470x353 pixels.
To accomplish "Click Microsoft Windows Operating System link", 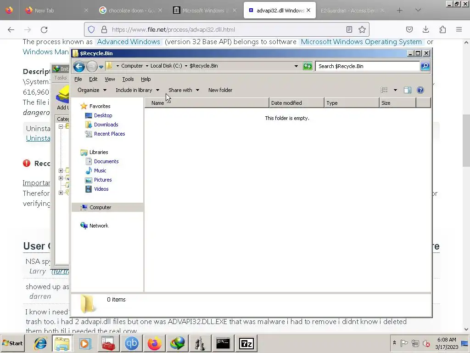I will 361,42.
